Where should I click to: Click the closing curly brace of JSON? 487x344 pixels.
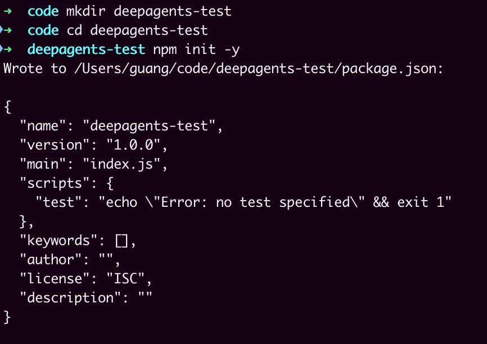point(7,317)
